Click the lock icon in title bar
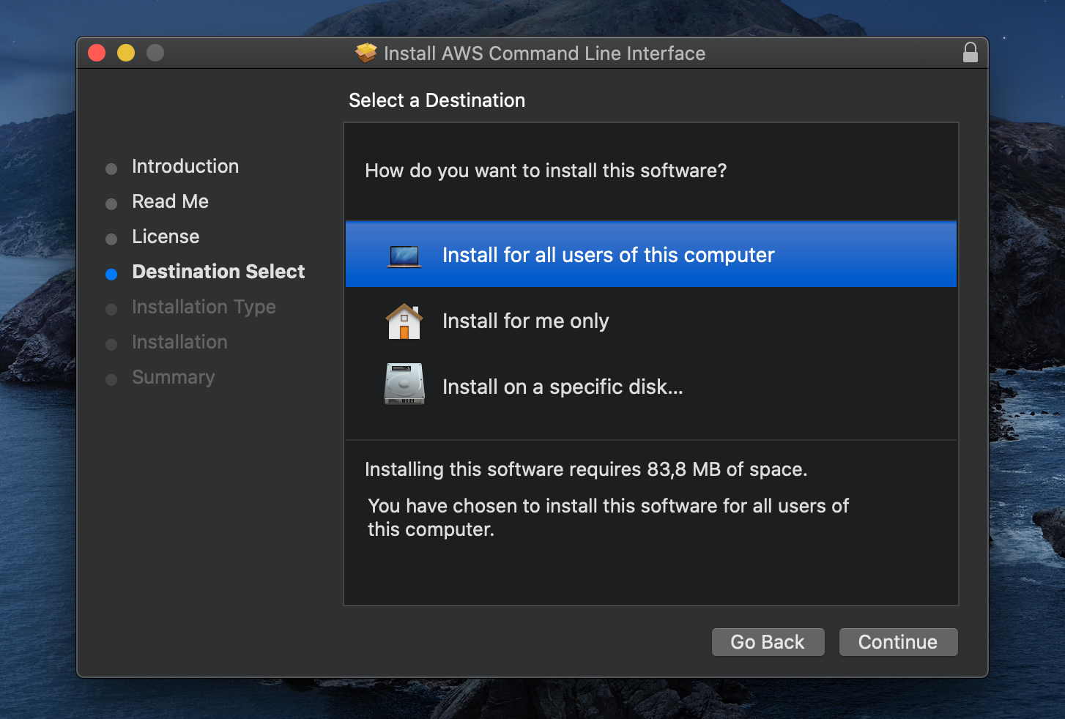The image size is (1065, 719). [x=970, y=52]
